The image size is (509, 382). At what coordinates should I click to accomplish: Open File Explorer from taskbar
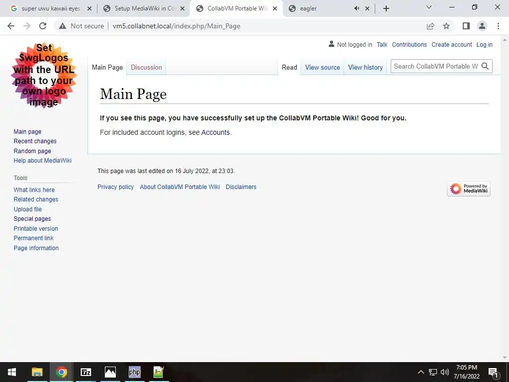(x=37, y=372)
